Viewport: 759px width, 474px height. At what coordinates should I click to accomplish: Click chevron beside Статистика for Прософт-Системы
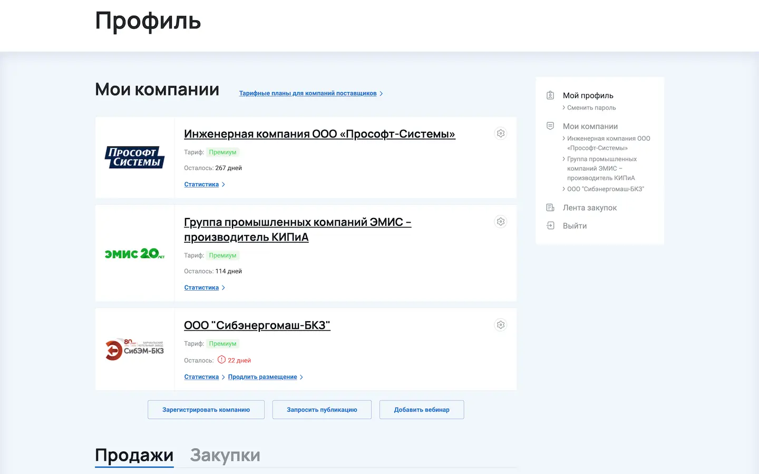click(223, 184)
